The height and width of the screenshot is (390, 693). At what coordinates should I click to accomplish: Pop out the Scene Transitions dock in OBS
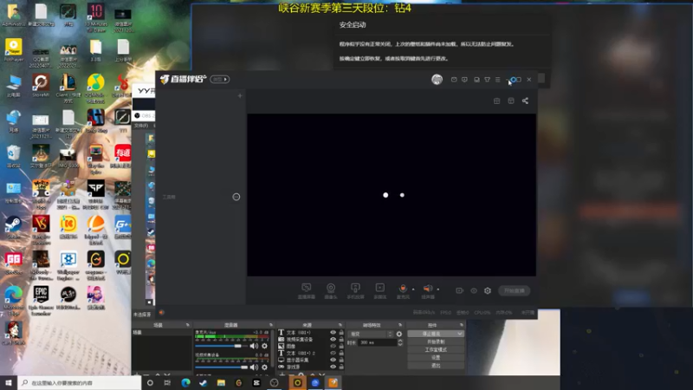click(x=400, y=325)
